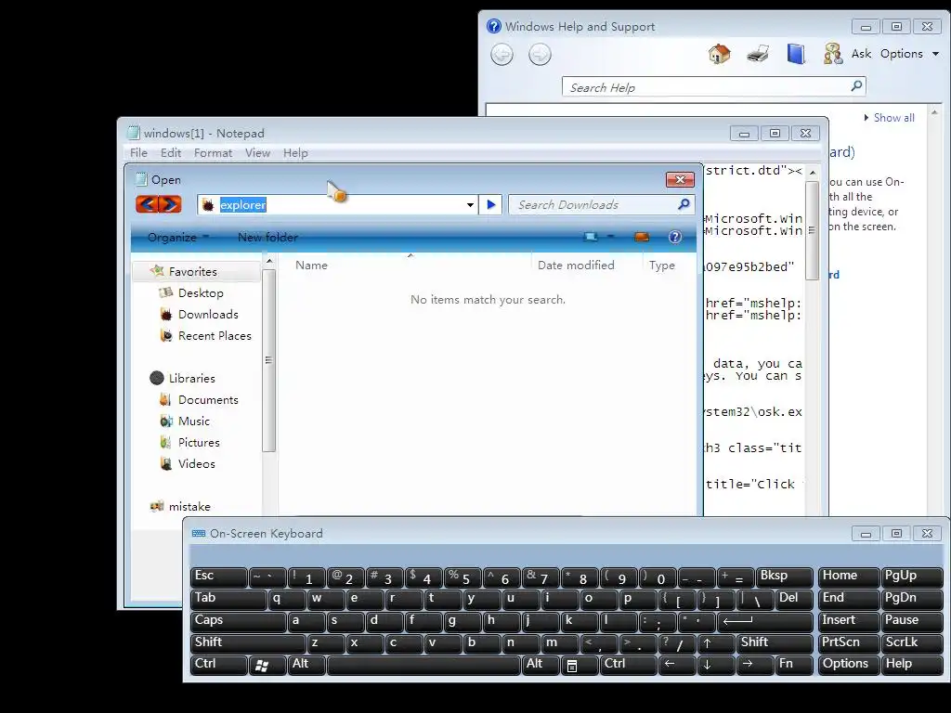951x713 pixels.
Task: Click the forward arrow in Open dialog
Action: tap(171, 204)
